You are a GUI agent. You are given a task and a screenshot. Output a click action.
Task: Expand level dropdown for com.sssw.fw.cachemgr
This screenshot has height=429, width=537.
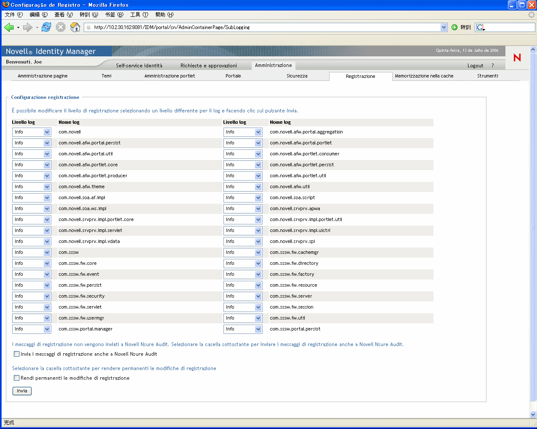[243, 253]
